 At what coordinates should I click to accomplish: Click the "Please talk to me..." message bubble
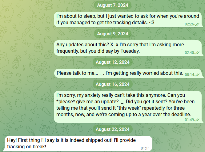(119, 73)
